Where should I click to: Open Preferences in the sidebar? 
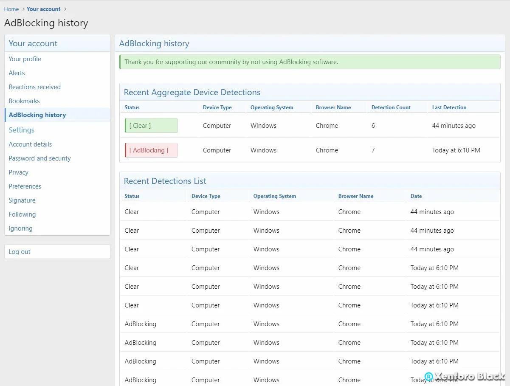click(57, 186)
